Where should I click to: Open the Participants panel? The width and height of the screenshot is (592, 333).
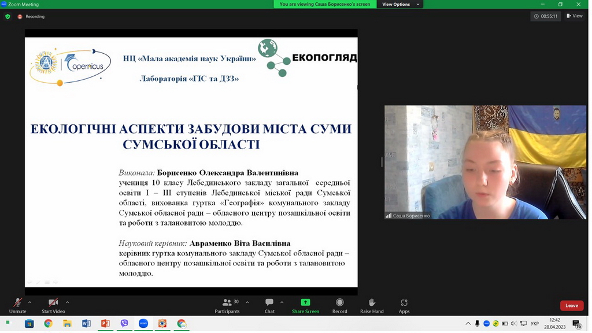227,305
